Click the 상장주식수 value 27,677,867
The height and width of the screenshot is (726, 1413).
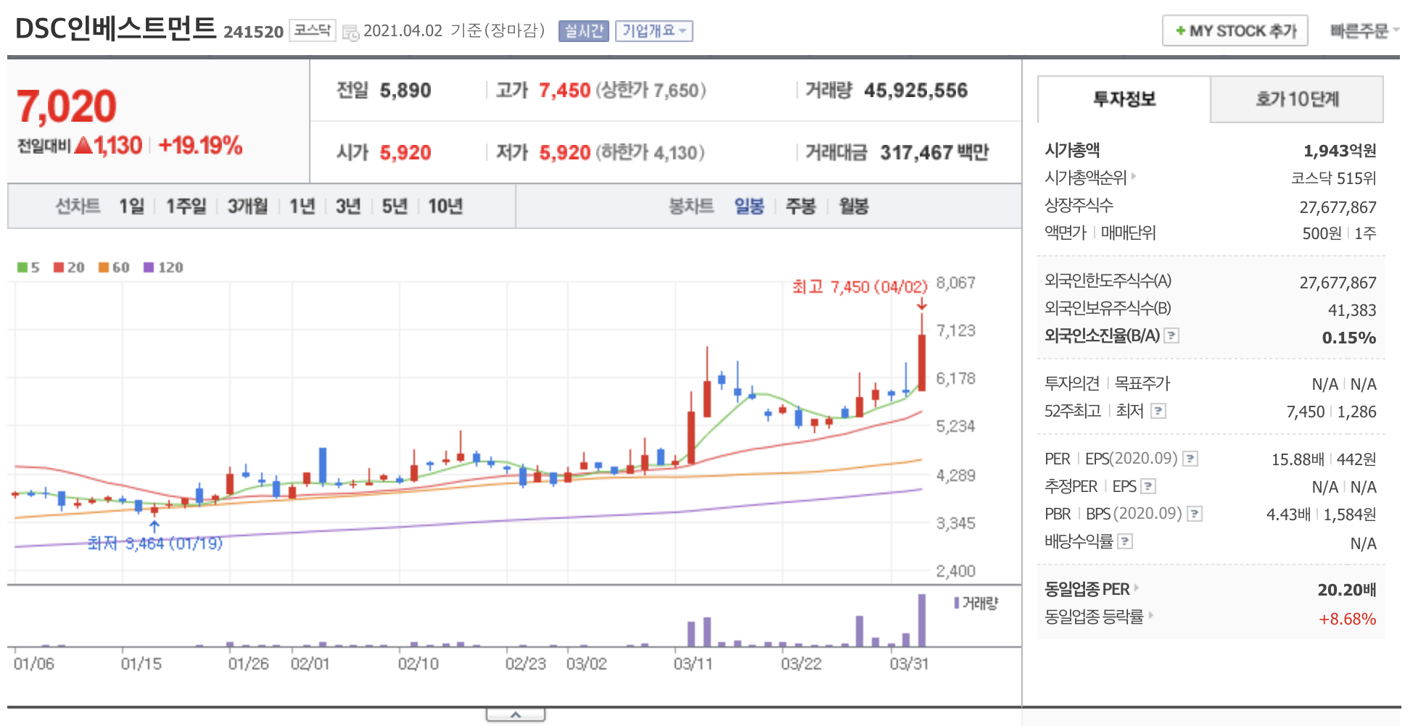[x=1338, y=207]
